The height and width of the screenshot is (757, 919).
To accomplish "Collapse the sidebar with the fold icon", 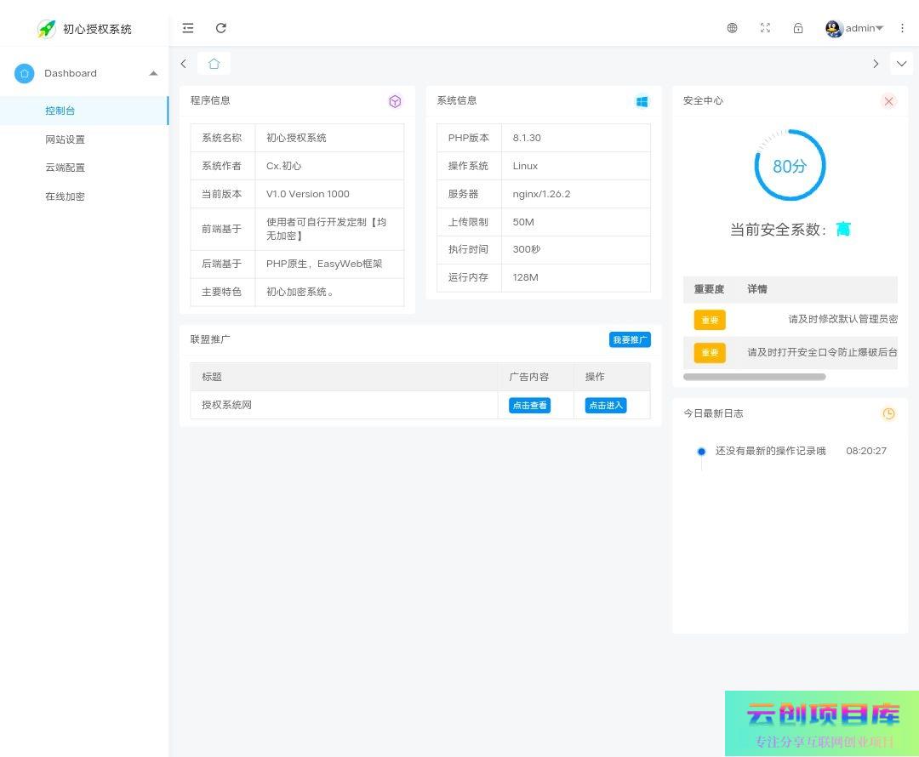I will coord(188,28).
